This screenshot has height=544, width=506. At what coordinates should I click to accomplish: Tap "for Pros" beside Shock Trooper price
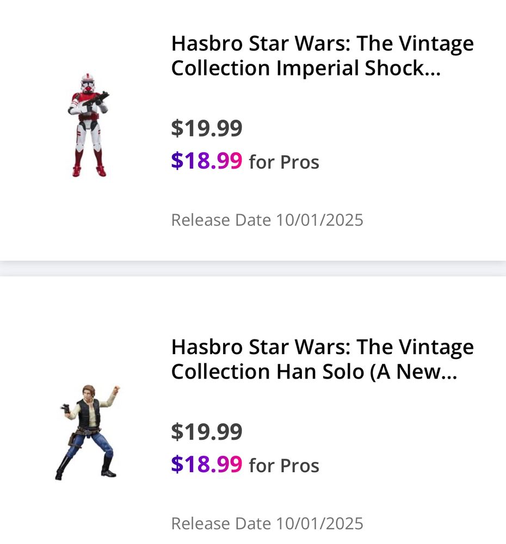click(x=284, y=162)
